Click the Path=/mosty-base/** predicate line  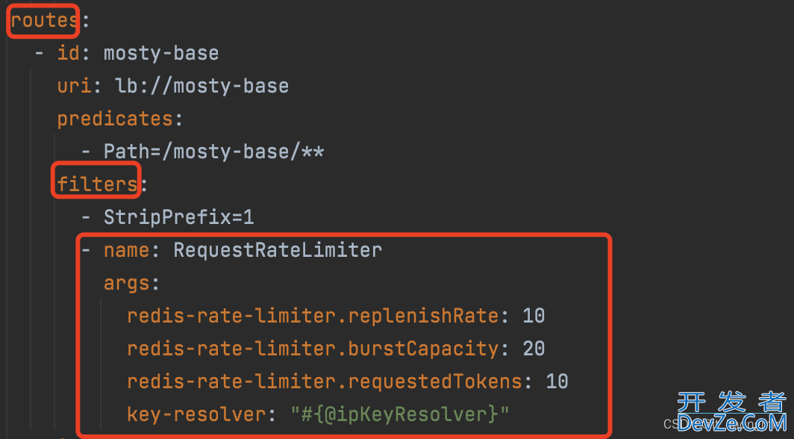pyautogui.click(x=213, y=152)
